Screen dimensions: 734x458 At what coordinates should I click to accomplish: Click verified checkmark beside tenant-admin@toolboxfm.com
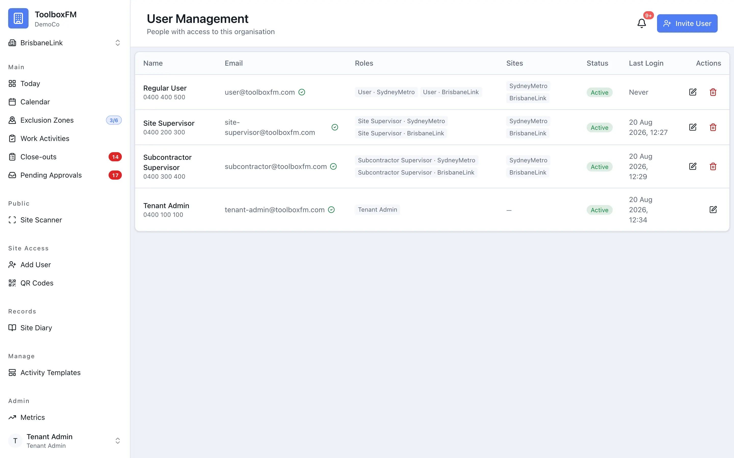pos(332,210)
